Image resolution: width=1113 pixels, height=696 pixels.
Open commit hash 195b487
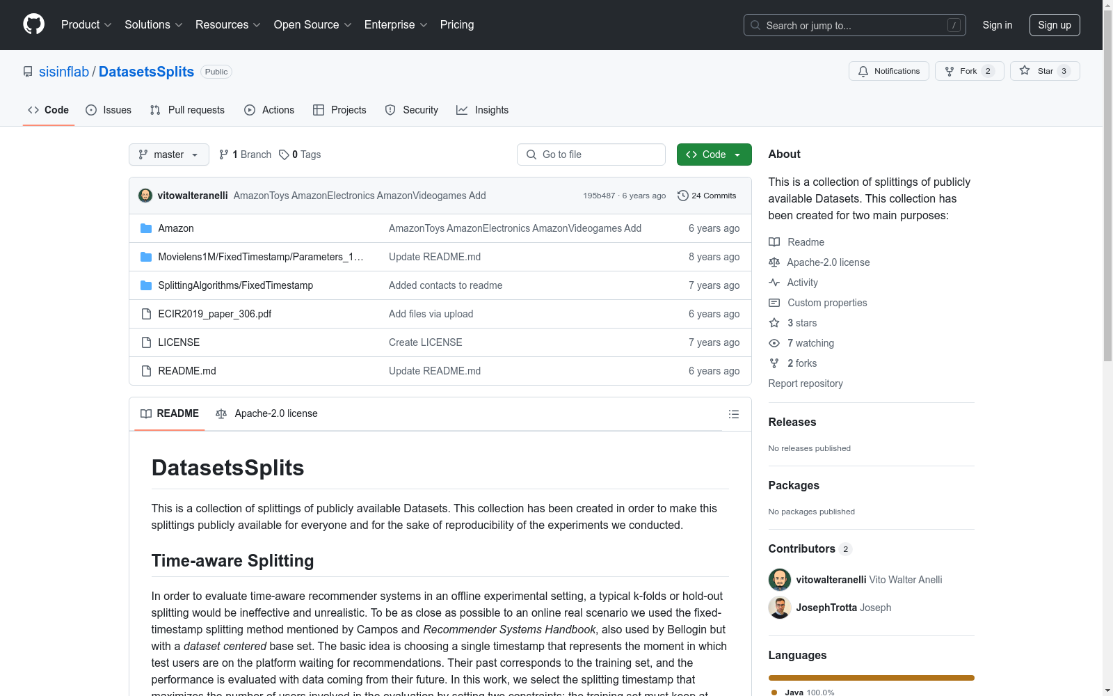click(x=599, y=196)
